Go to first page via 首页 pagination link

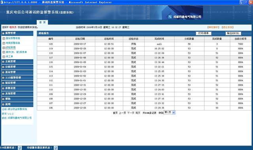[115, 113]
